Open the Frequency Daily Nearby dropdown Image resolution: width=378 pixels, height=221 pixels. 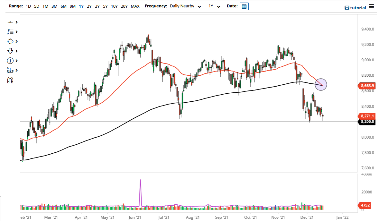tap(185, 6)
